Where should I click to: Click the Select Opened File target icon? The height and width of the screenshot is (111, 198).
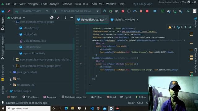click(52, 18)
